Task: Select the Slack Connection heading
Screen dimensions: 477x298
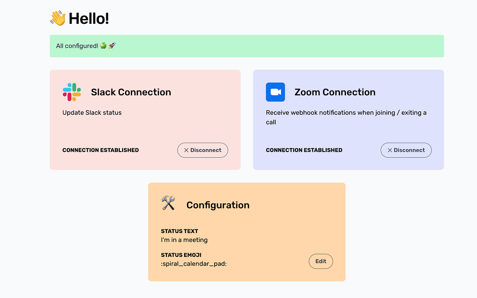Action: (x=131, y=92)
